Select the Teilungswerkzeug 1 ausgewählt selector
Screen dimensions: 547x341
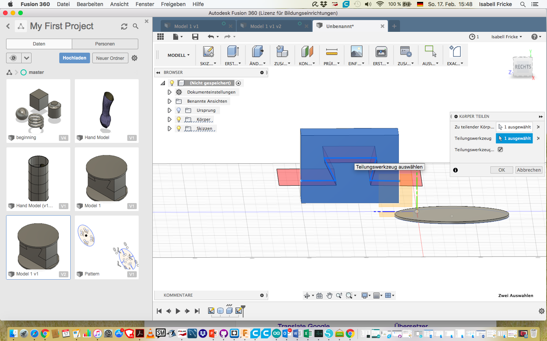point(514,138)
